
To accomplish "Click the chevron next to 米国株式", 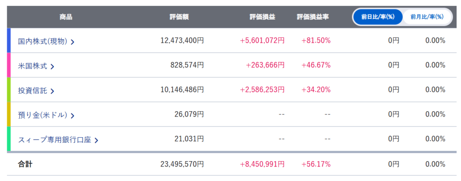I will 52,66.
